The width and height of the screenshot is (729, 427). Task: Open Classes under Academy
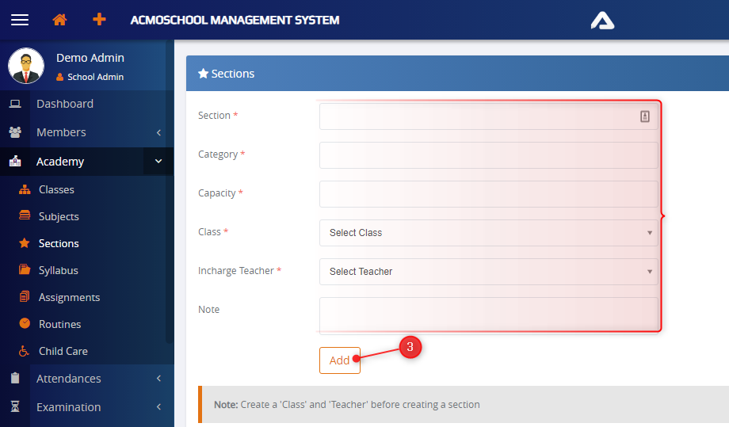(56, 189)
